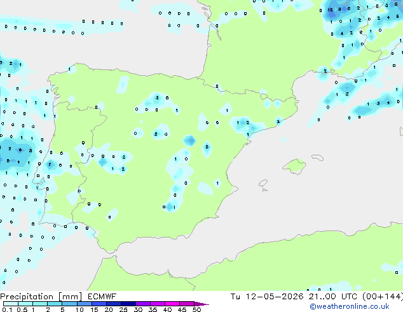Viewport: 403px width, 312px height.
Task: Click the forecast date '12-05-2026' text
Action: [275, 297]
